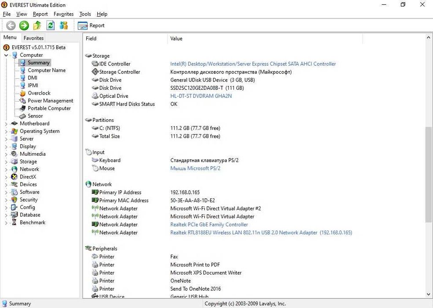The width and height of the screenshot is (433, 308).
Task: Click the DMI icon in tree
Action: click(22, 78)
